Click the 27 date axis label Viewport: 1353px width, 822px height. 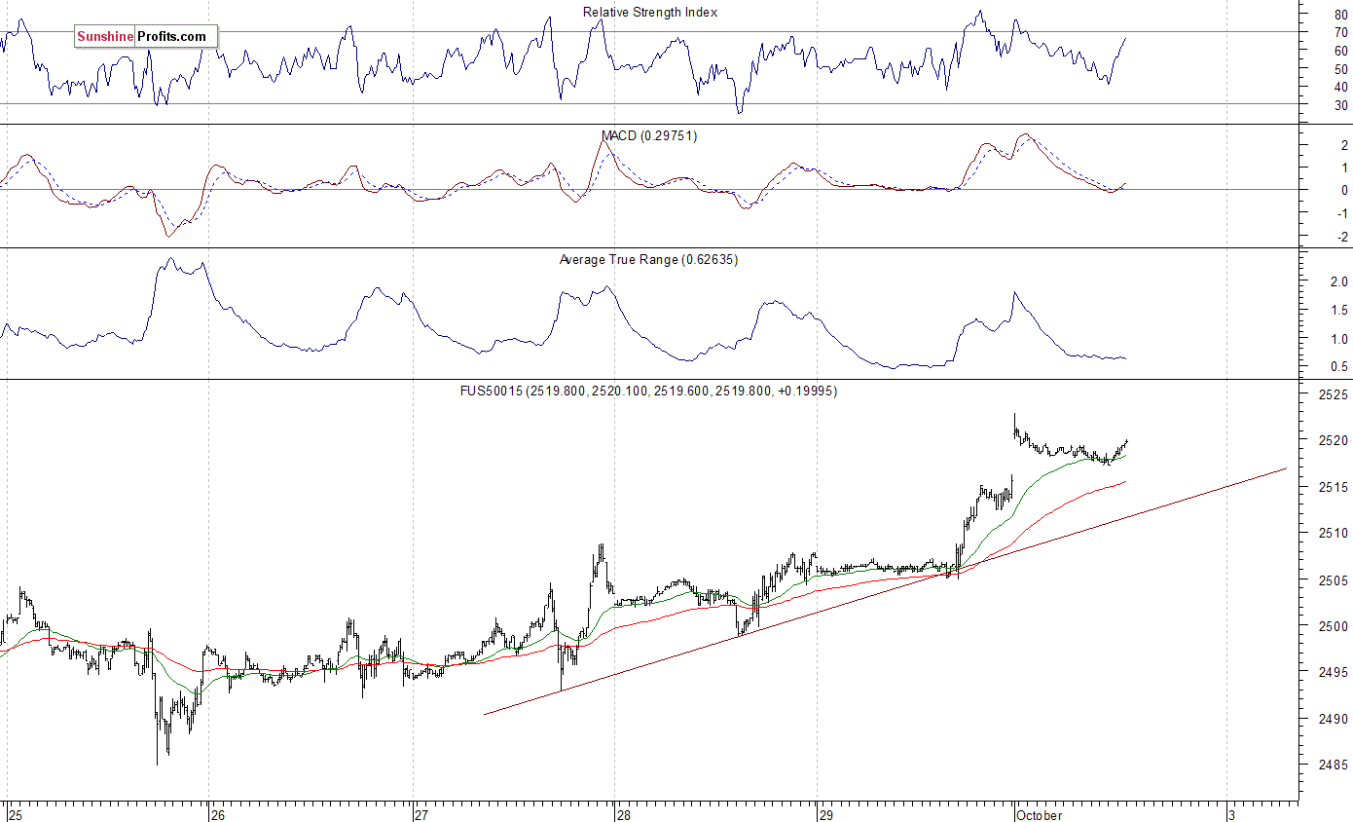coord(421,814)
